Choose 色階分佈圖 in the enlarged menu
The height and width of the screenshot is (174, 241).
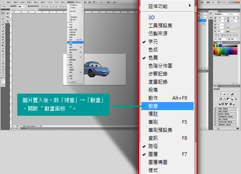coord(167,66)
